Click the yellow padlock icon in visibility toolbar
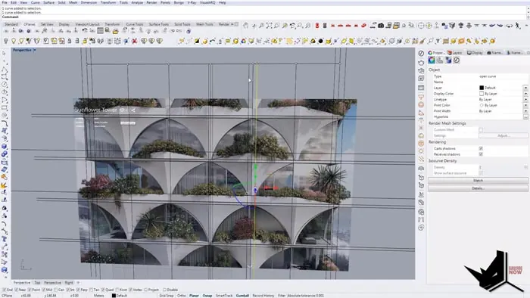The height and width of the screenshot is (298, 530). [85, 41]
